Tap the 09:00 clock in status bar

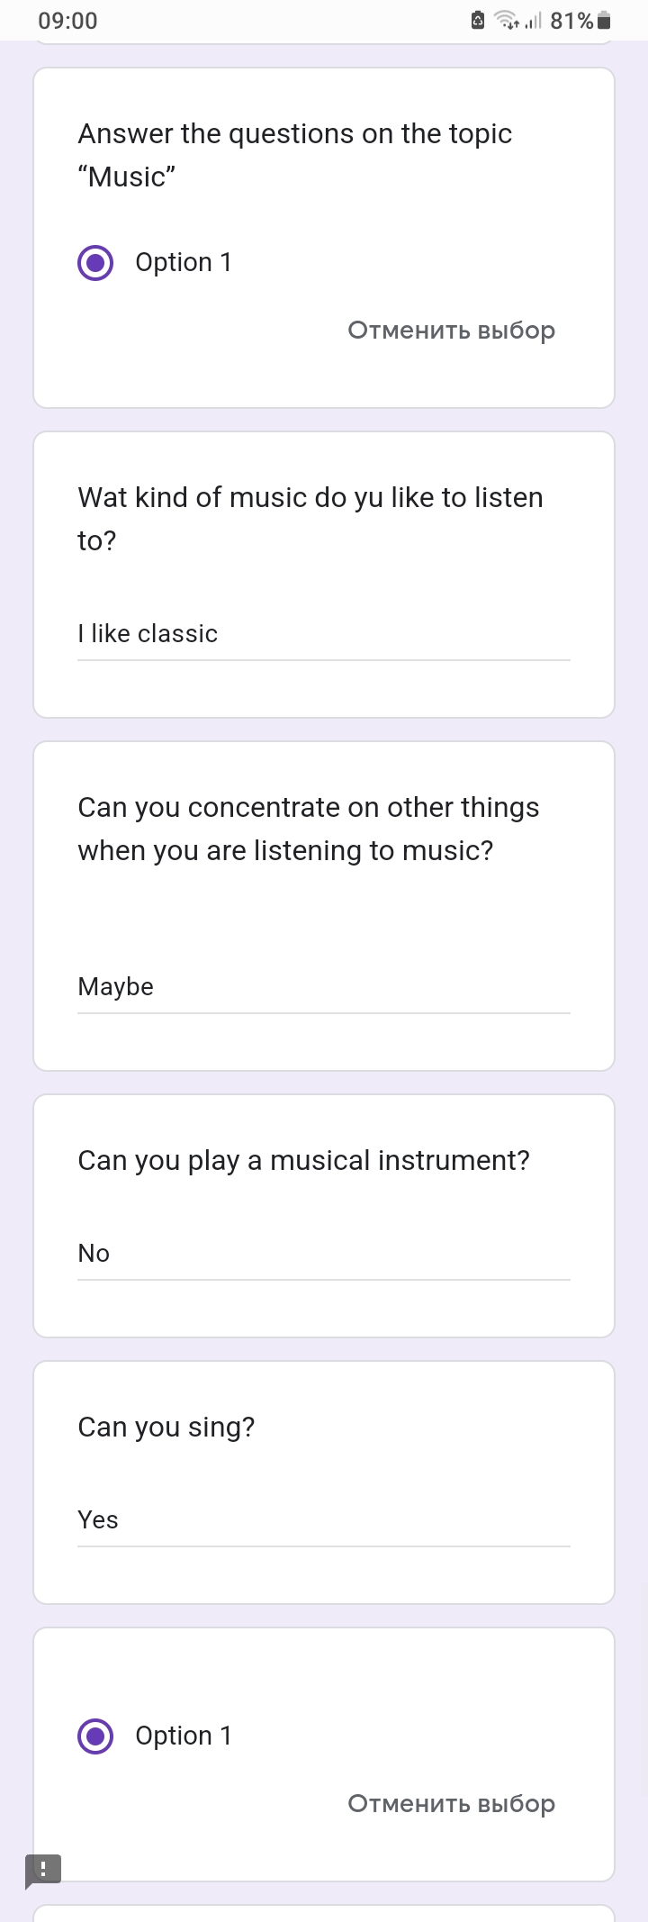[67, 21]
